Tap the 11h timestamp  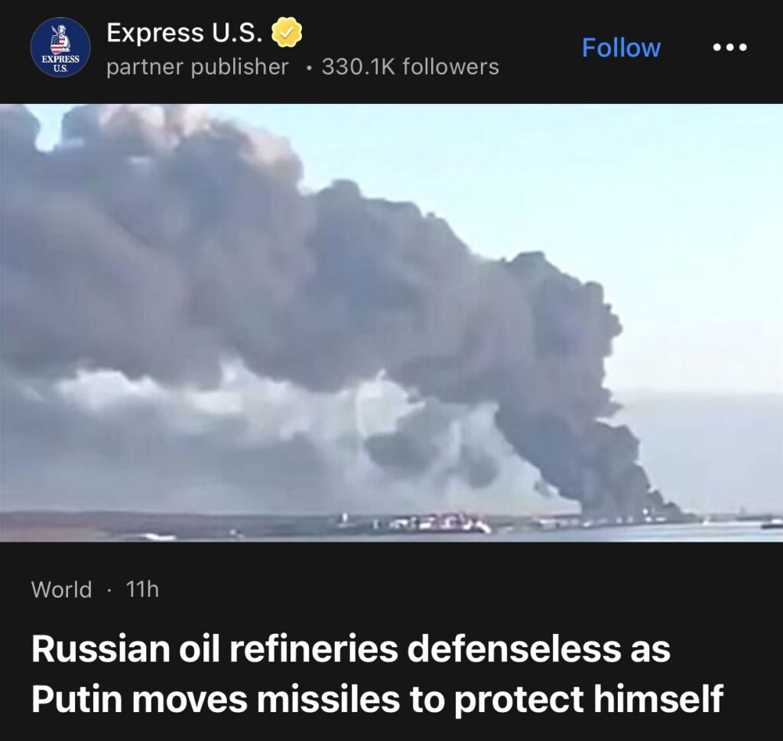[x=142, y=589]
